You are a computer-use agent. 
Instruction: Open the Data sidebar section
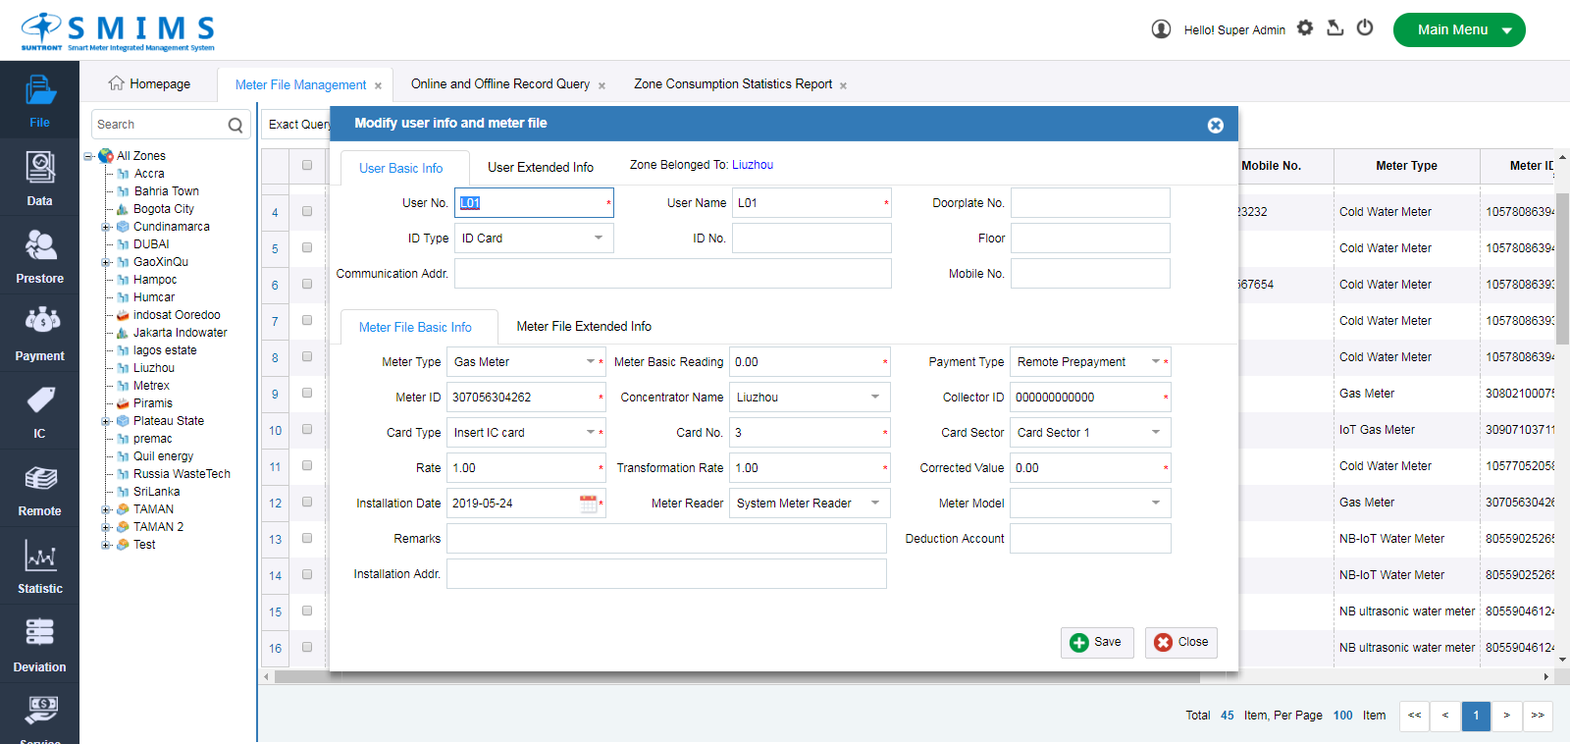(x=39, y=178)
